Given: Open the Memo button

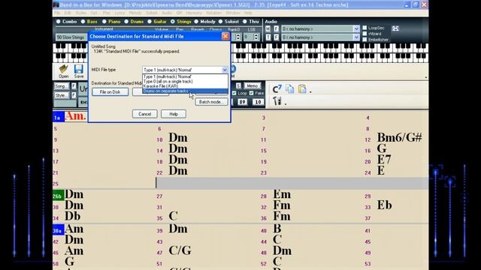Looking at the screenshot, I should point(253,86).
